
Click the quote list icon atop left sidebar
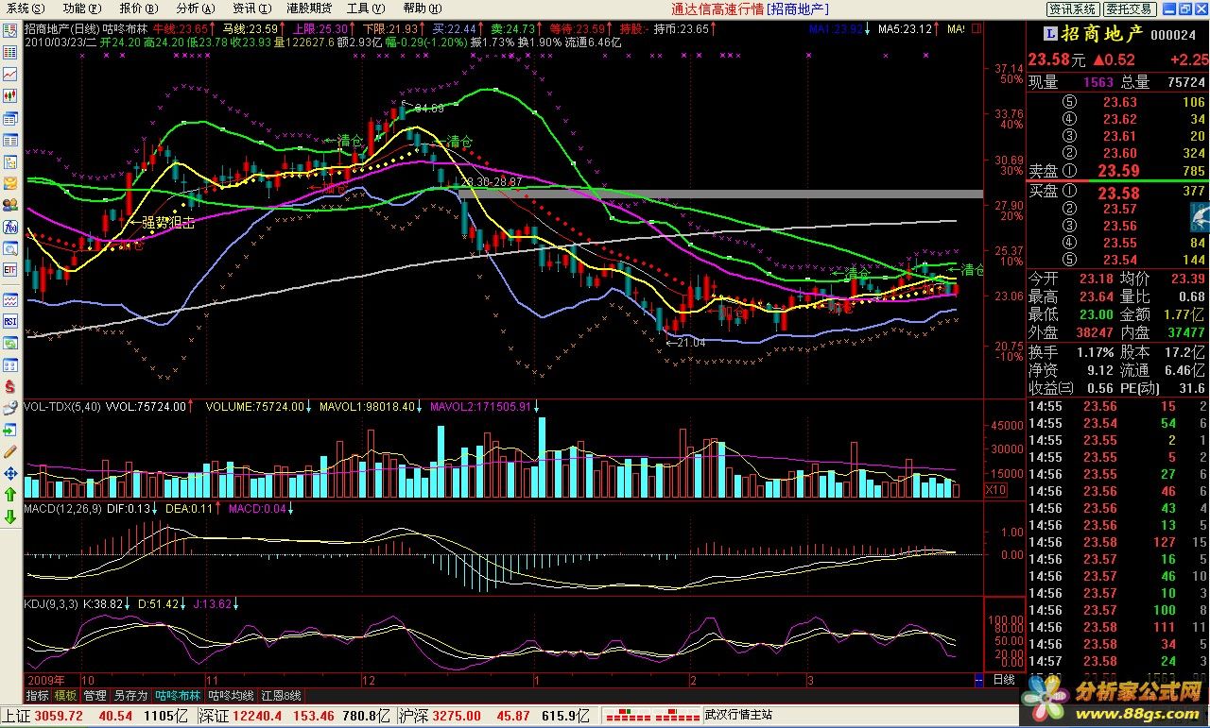9,29
